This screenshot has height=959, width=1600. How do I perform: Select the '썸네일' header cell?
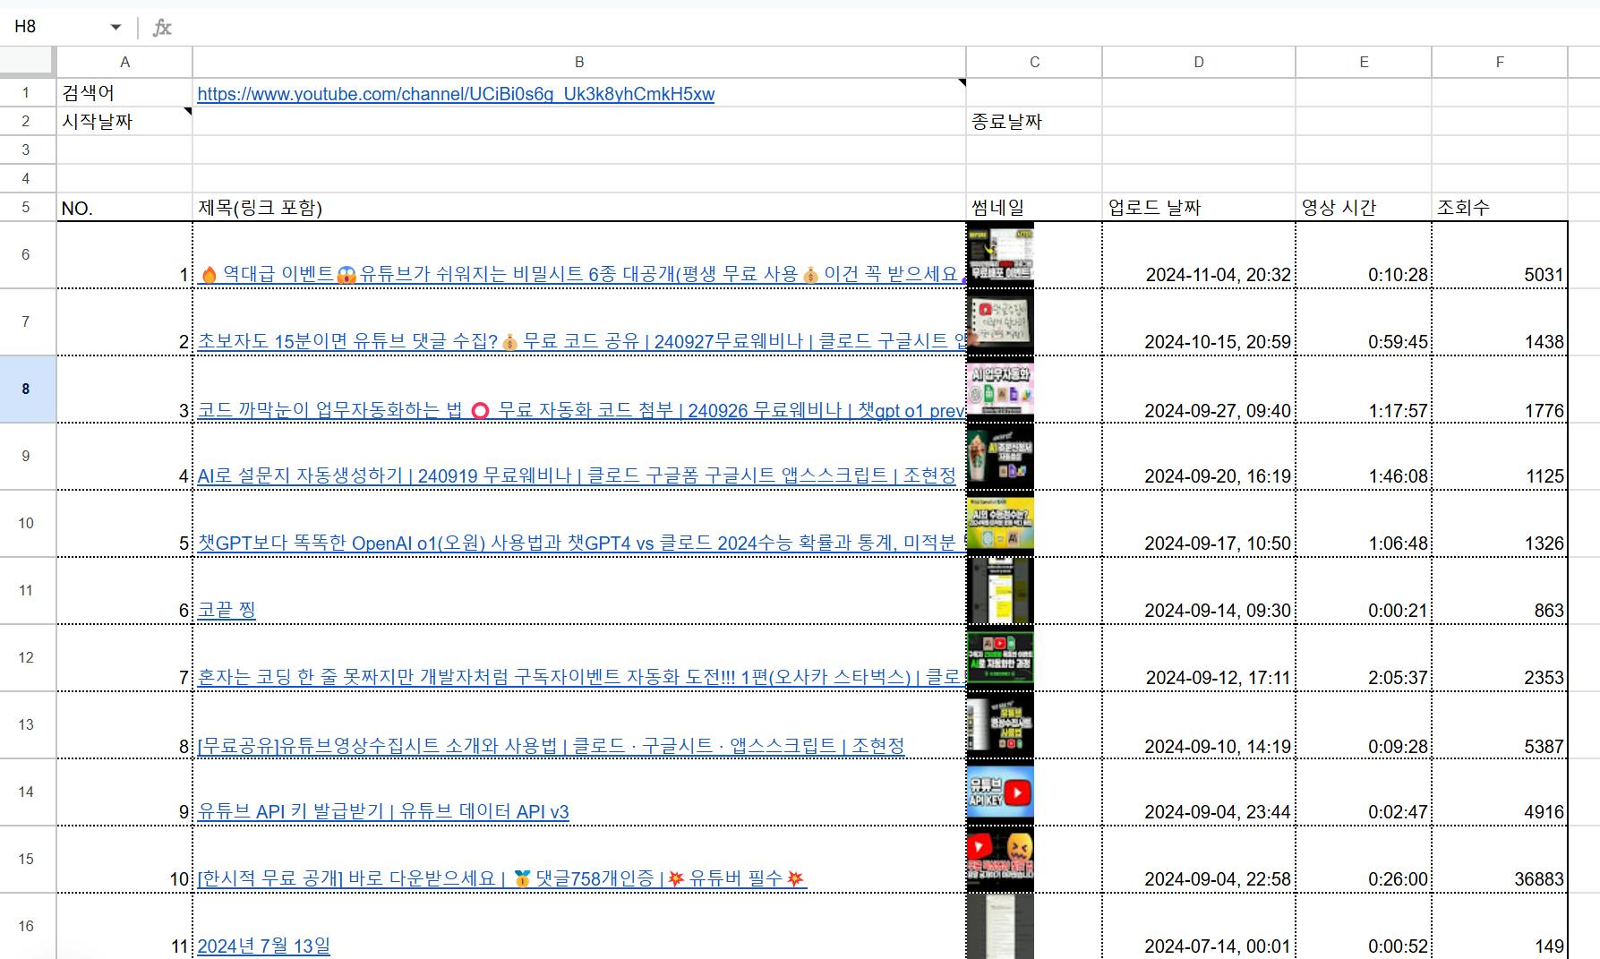1034,207
